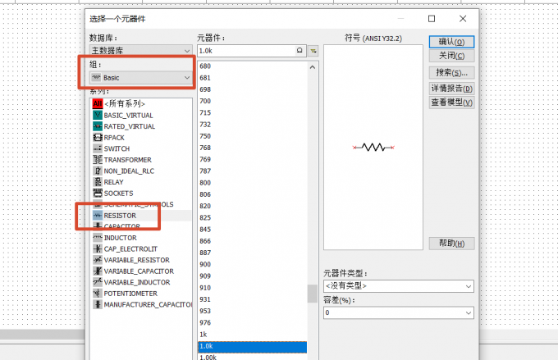
Task: Click the component list scrollbar thumb
Action: point(313,294)
